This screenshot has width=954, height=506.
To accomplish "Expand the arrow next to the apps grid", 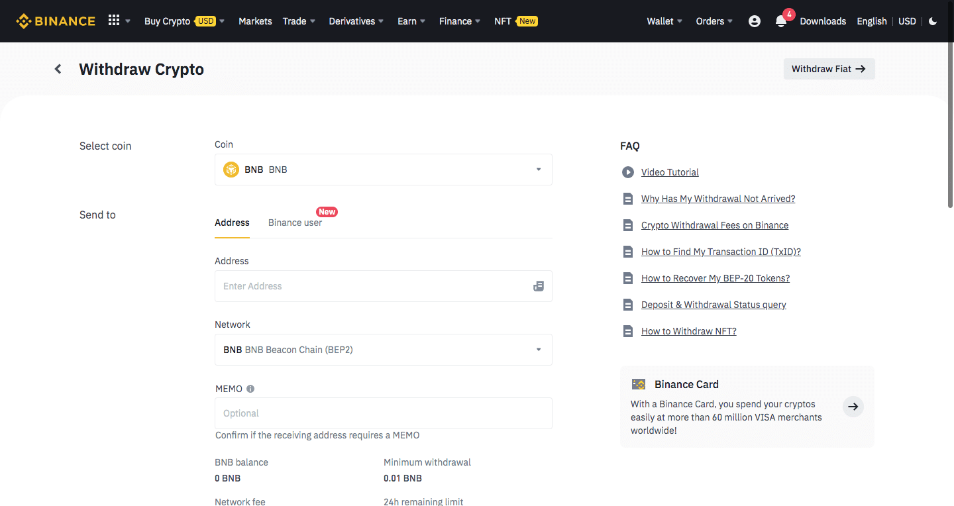I will (x=128, y=21).
